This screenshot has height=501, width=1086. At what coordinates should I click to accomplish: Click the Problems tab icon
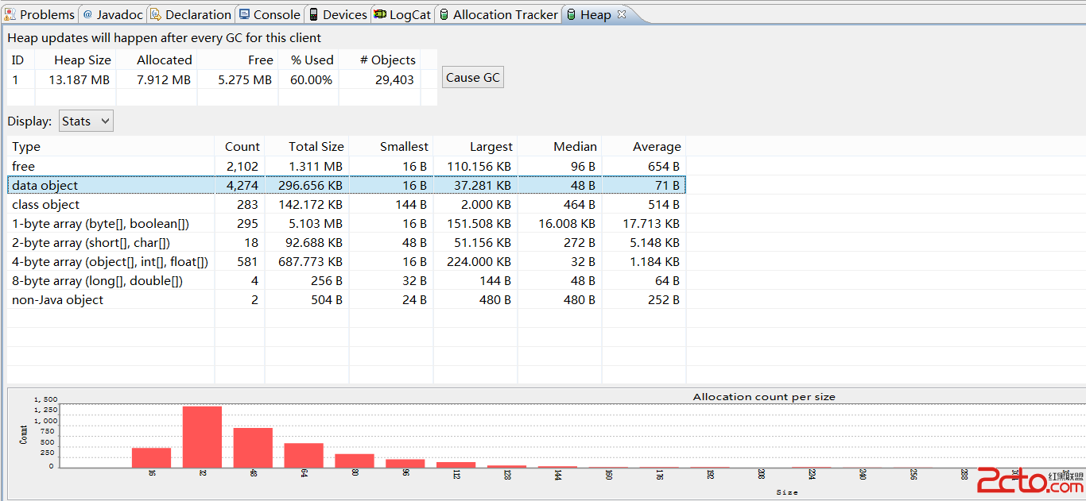click(10, 14)
